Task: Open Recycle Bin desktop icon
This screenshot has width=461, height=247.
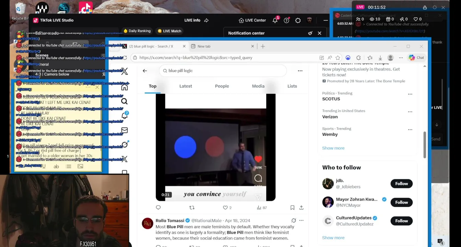Action: point(20,12)
